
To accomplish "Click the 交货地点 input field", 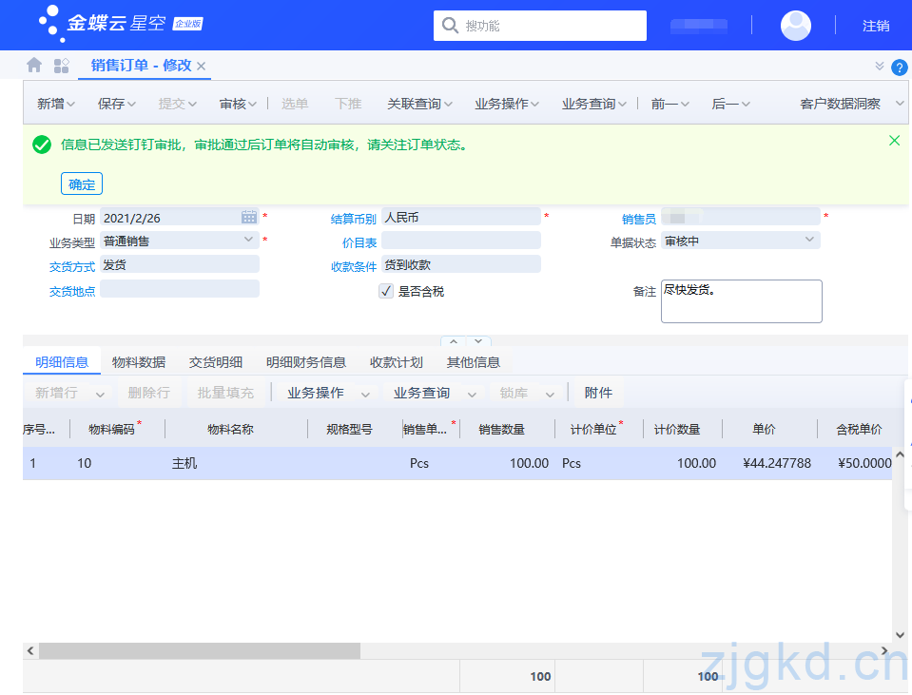I will tap(180, 288).
